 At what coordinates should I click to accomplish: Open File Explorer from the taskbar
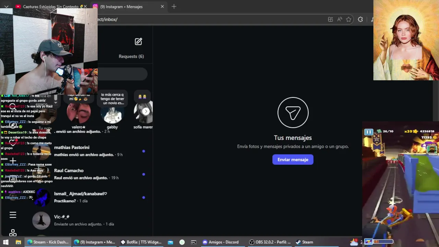tap(18, 242)
